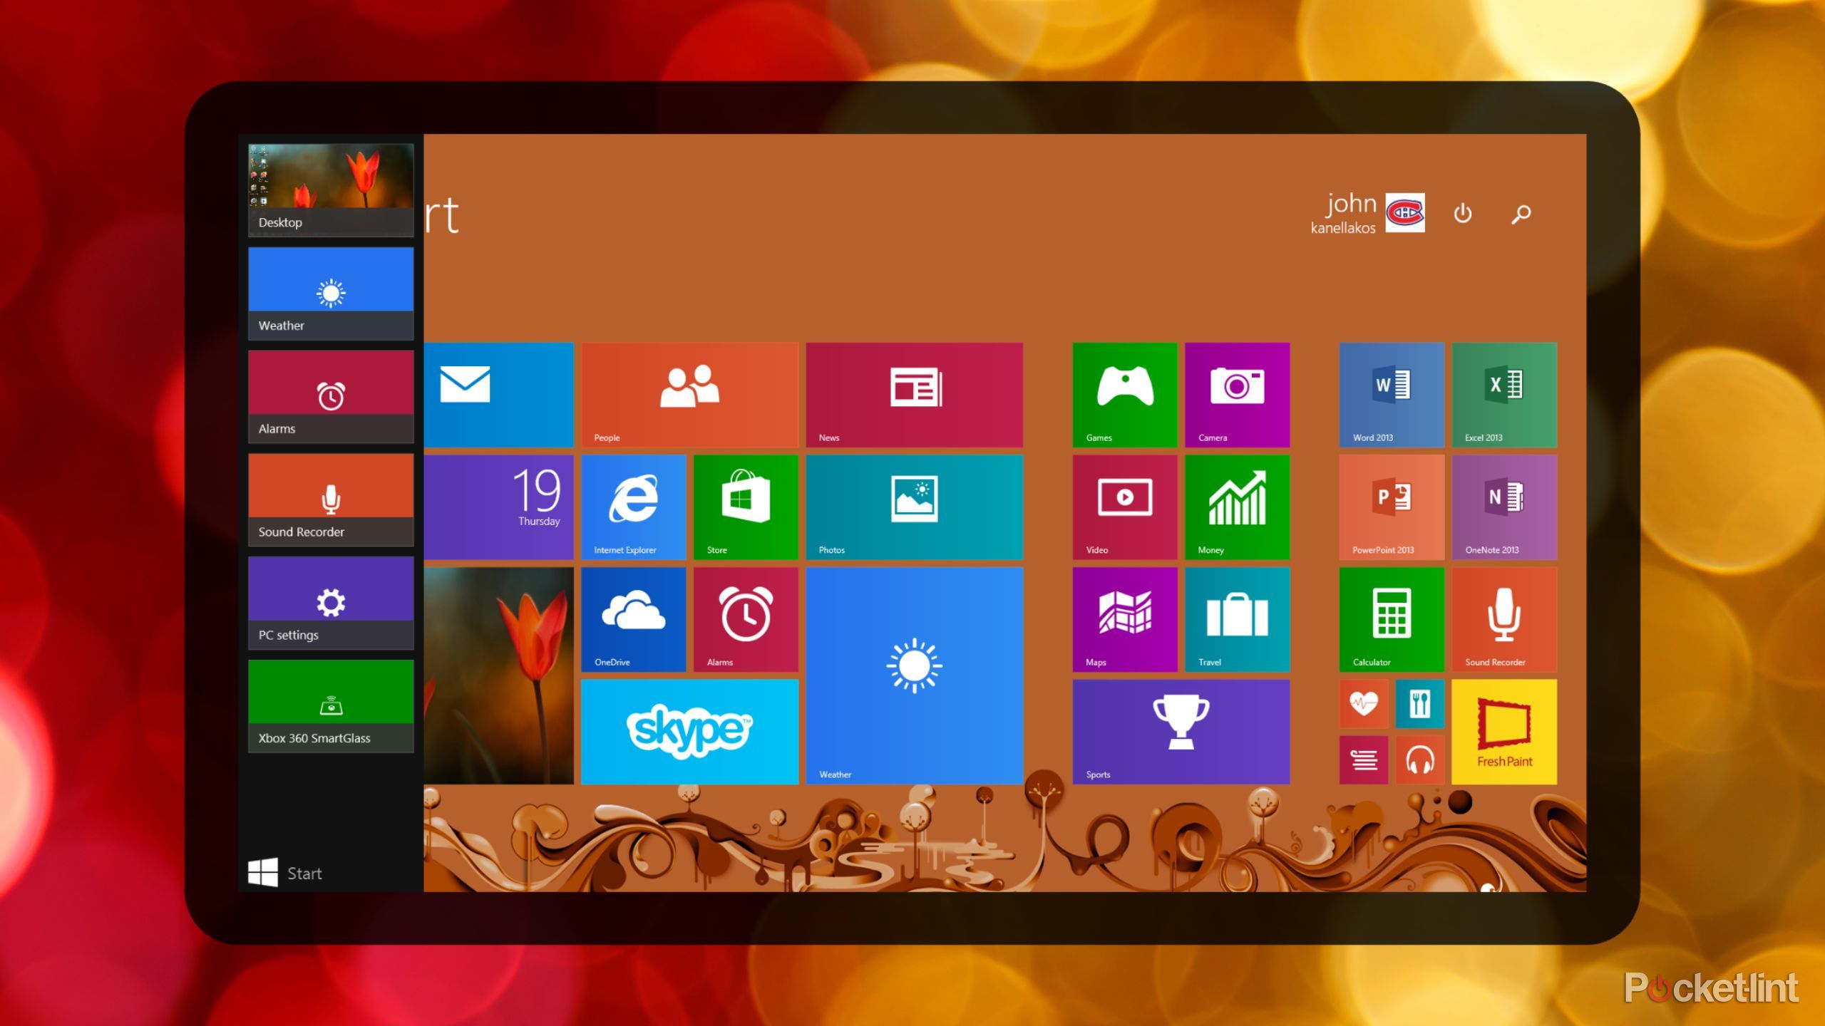1825x1026 pixels.
Task: Open the OneDrive tile
Action: [633, 619]
